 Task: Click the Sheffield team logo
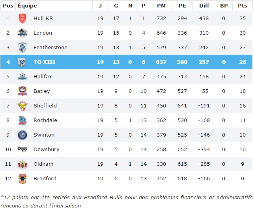click(22, 106)
